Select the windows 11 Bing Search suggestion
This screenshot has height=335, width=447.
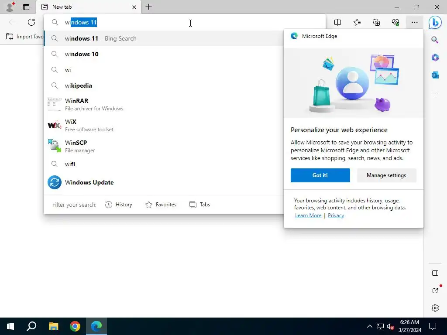(x=164, y=38)
